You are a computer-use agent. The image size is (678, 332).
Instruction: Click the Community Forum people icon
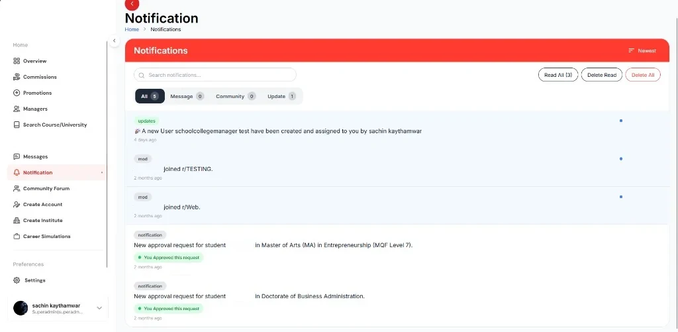pyautogui.click(x=17, y=189)
